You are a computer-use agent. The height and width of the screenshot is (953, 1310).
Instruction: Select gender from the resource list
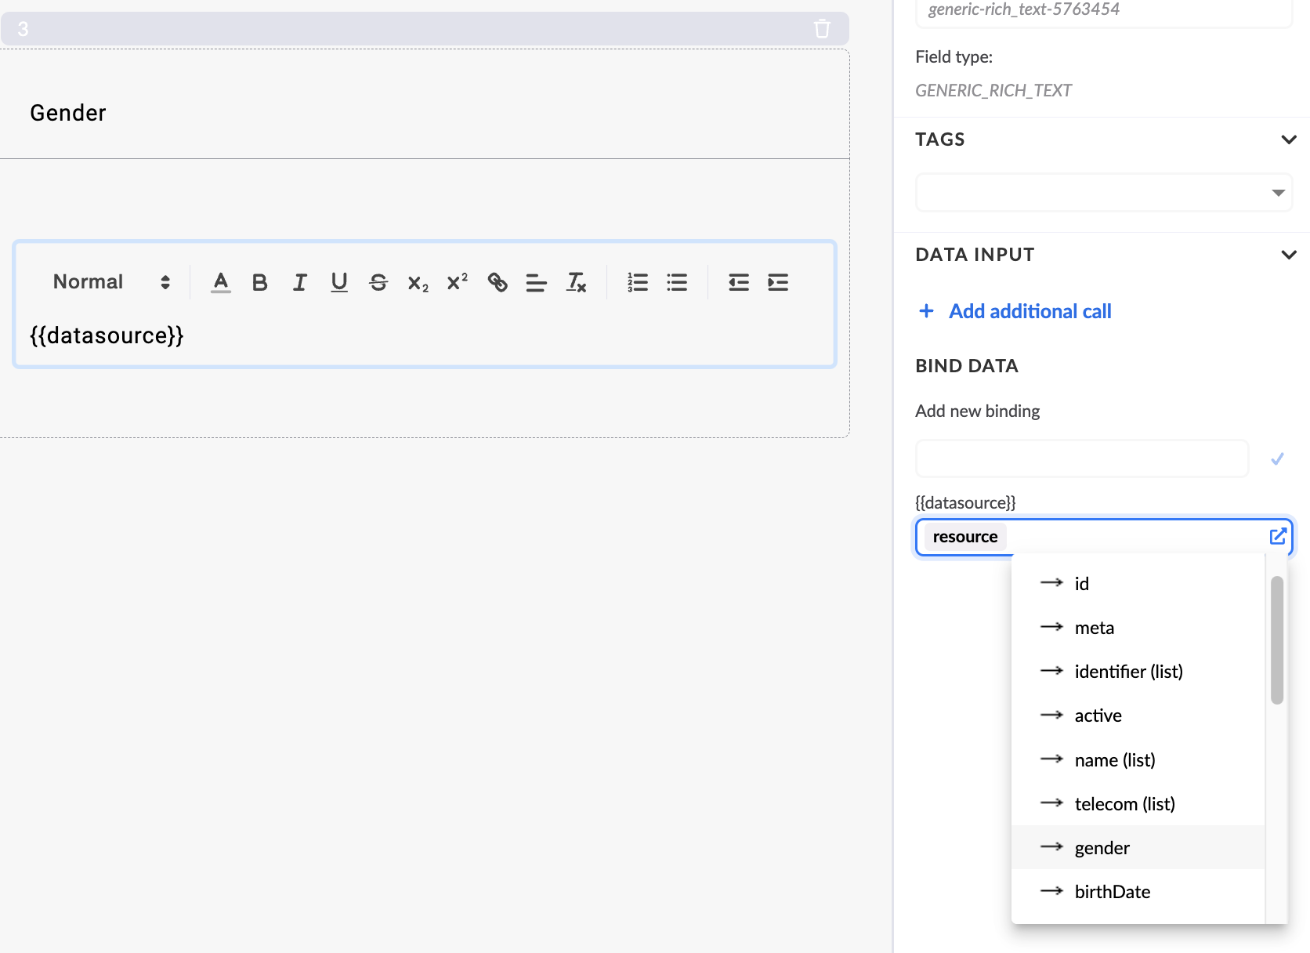pos(1138,848)
